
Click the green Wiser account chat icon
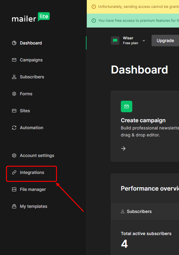[115, 41]
